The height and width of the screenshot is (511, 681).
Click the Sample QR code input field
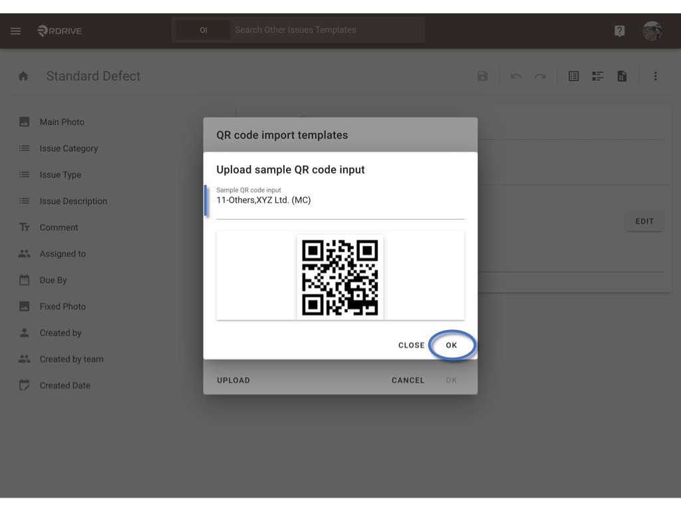click(340, 202)
